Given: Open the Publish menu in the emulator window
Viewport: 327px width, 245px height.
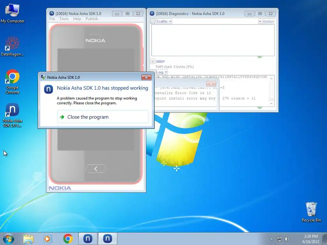Looking at the screenshot, I should click(92, 19).
